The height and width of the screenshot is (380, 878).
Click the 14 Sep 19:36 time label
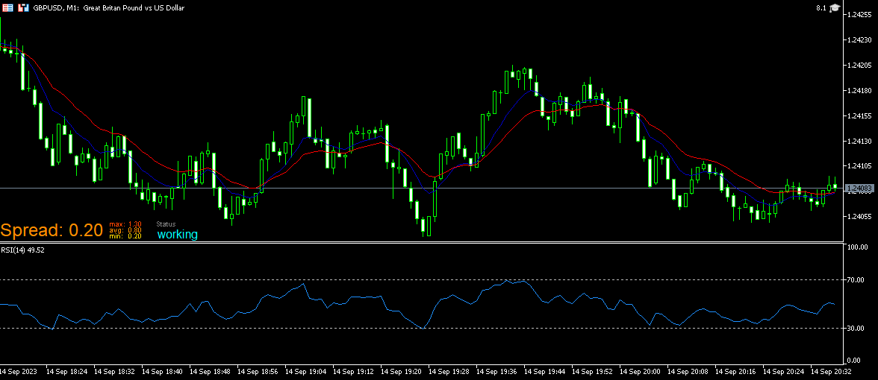click(x=496, y=371)
